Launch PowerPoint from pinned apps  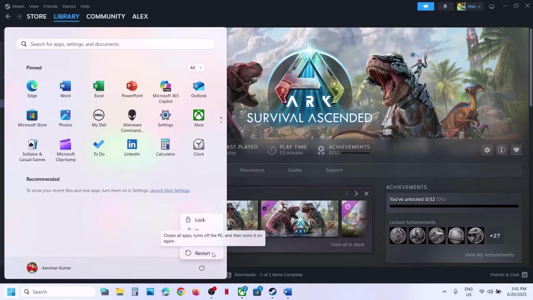[x=132, y=89]
